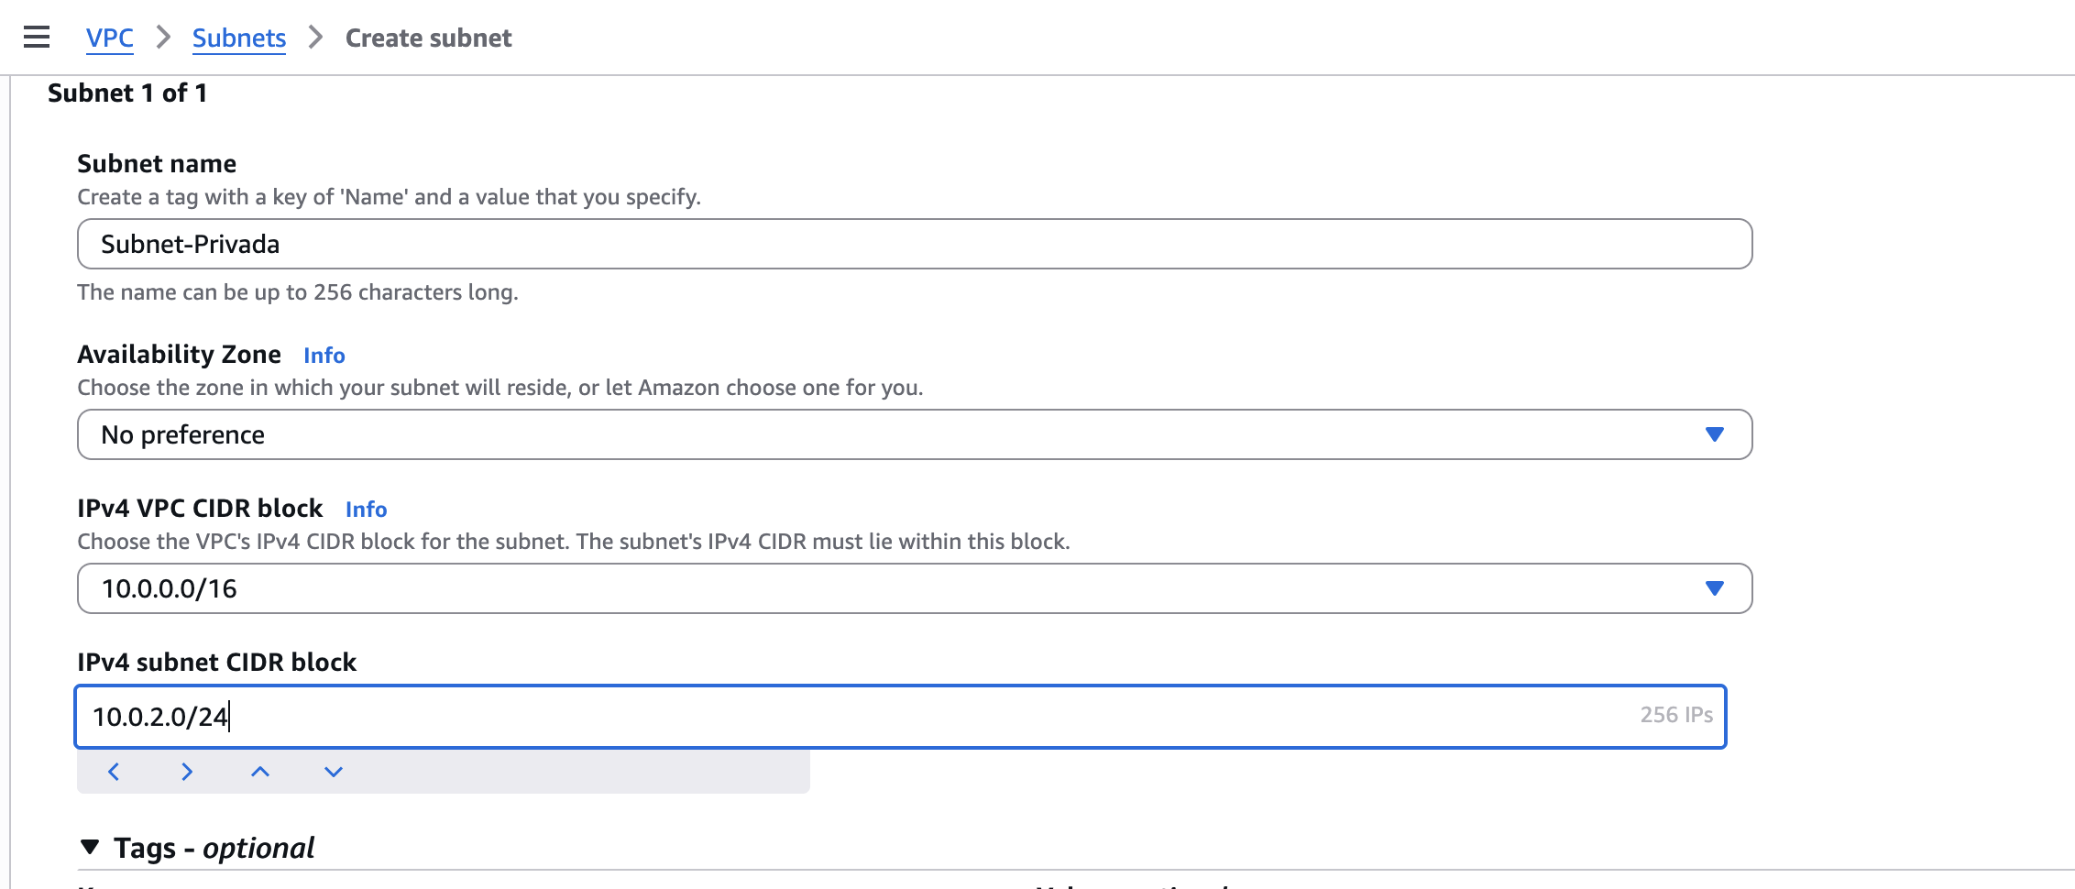Viewport: 2075px width, 889px height.
Task: Click the Subnet 1 of 1 heading
Action: [x=127, y=93]
